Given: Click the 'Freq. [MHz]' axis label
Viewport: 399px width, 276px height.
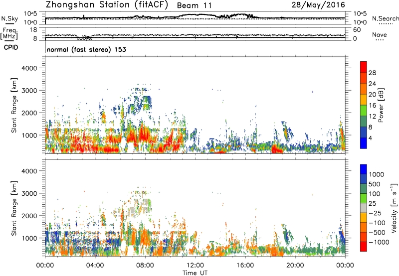Looking at the screenshot, I should click(9, 34).
